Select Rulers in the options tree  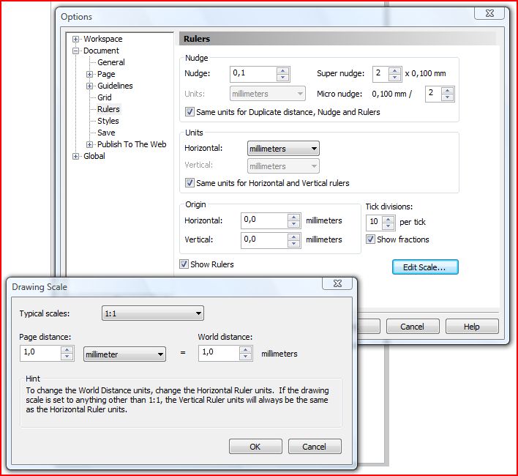pos(108,109)
